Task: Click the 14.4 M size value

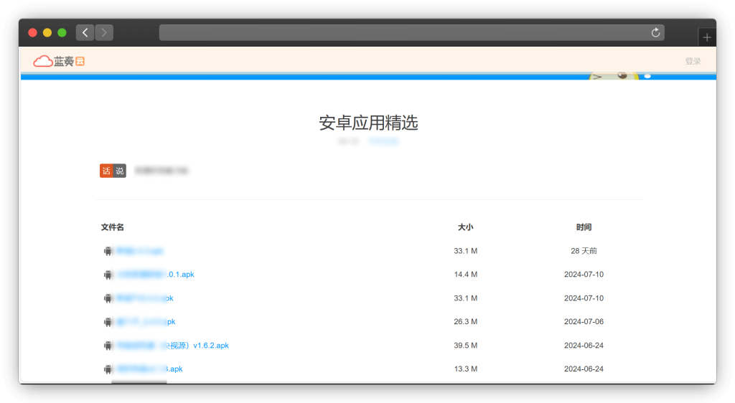Action: click(465, 274)
